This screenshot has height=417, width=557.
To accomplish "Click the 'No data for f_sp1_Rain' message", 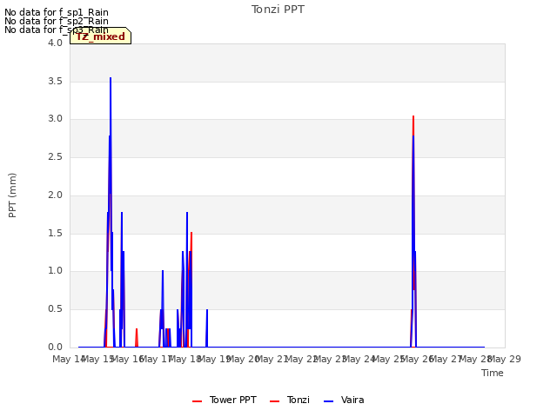I will 56,12.
